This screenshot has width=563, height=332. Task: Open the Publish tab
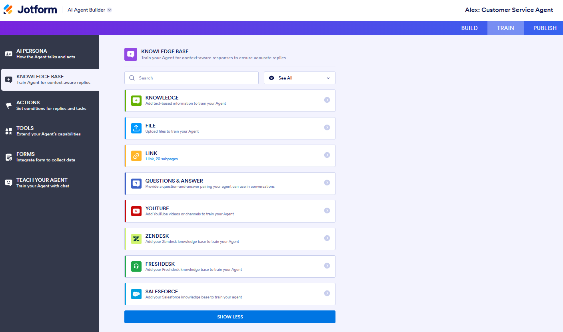click(x=545, y=28)
